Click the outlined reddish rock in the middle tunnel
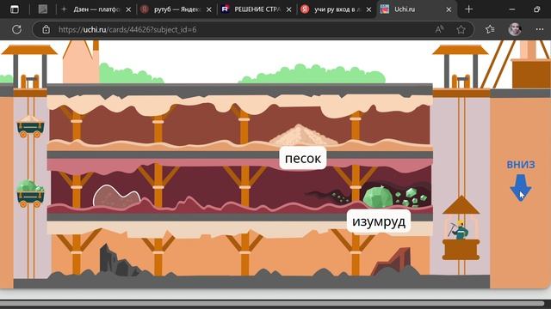 [x=116, y=196]
